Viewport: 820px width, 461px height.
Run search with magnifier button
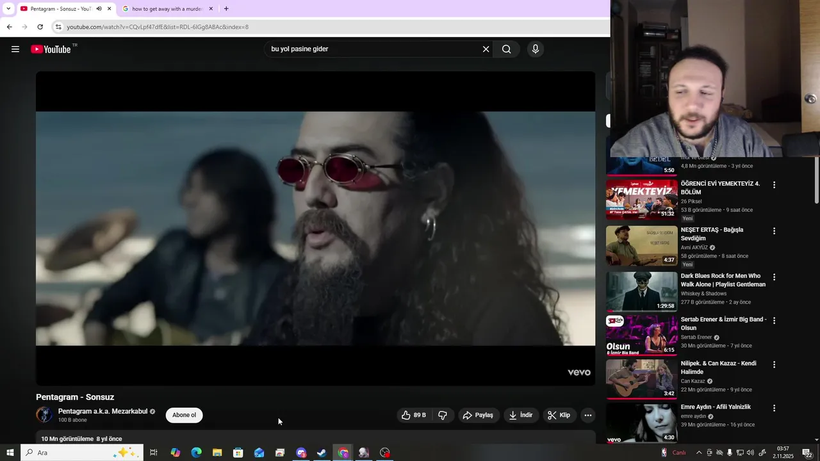(507, 49)
